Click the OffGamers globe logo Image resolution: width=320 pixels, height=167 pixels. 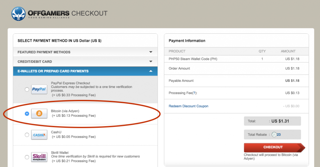(18, 14)
